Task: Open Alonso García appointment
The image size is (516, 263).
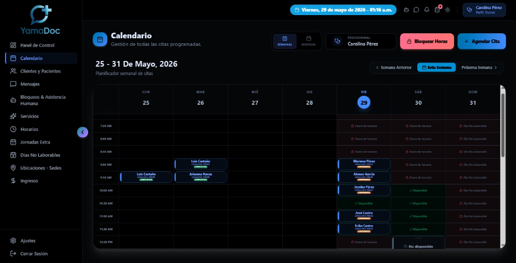Action: [364, 177]
